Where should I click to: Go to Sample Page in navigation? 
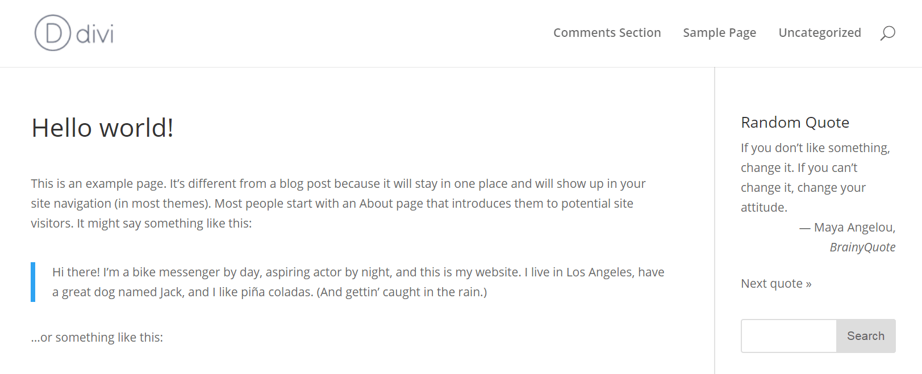click(x=719, y=33)
